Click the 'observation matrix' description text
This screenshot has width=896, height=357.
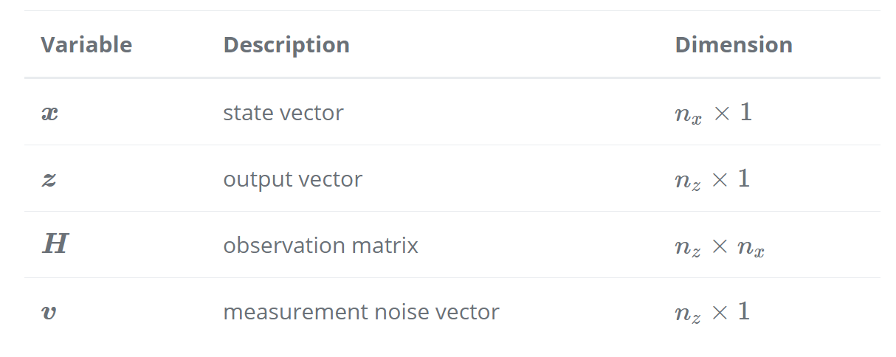[320, 246]
